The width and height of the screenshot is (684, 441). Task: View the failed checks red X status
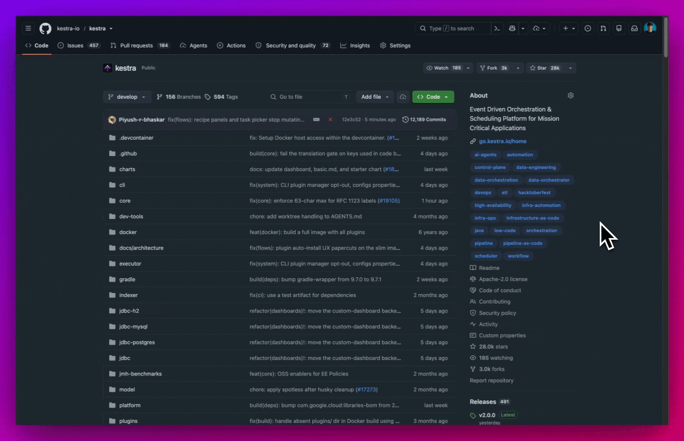[330, 120]
